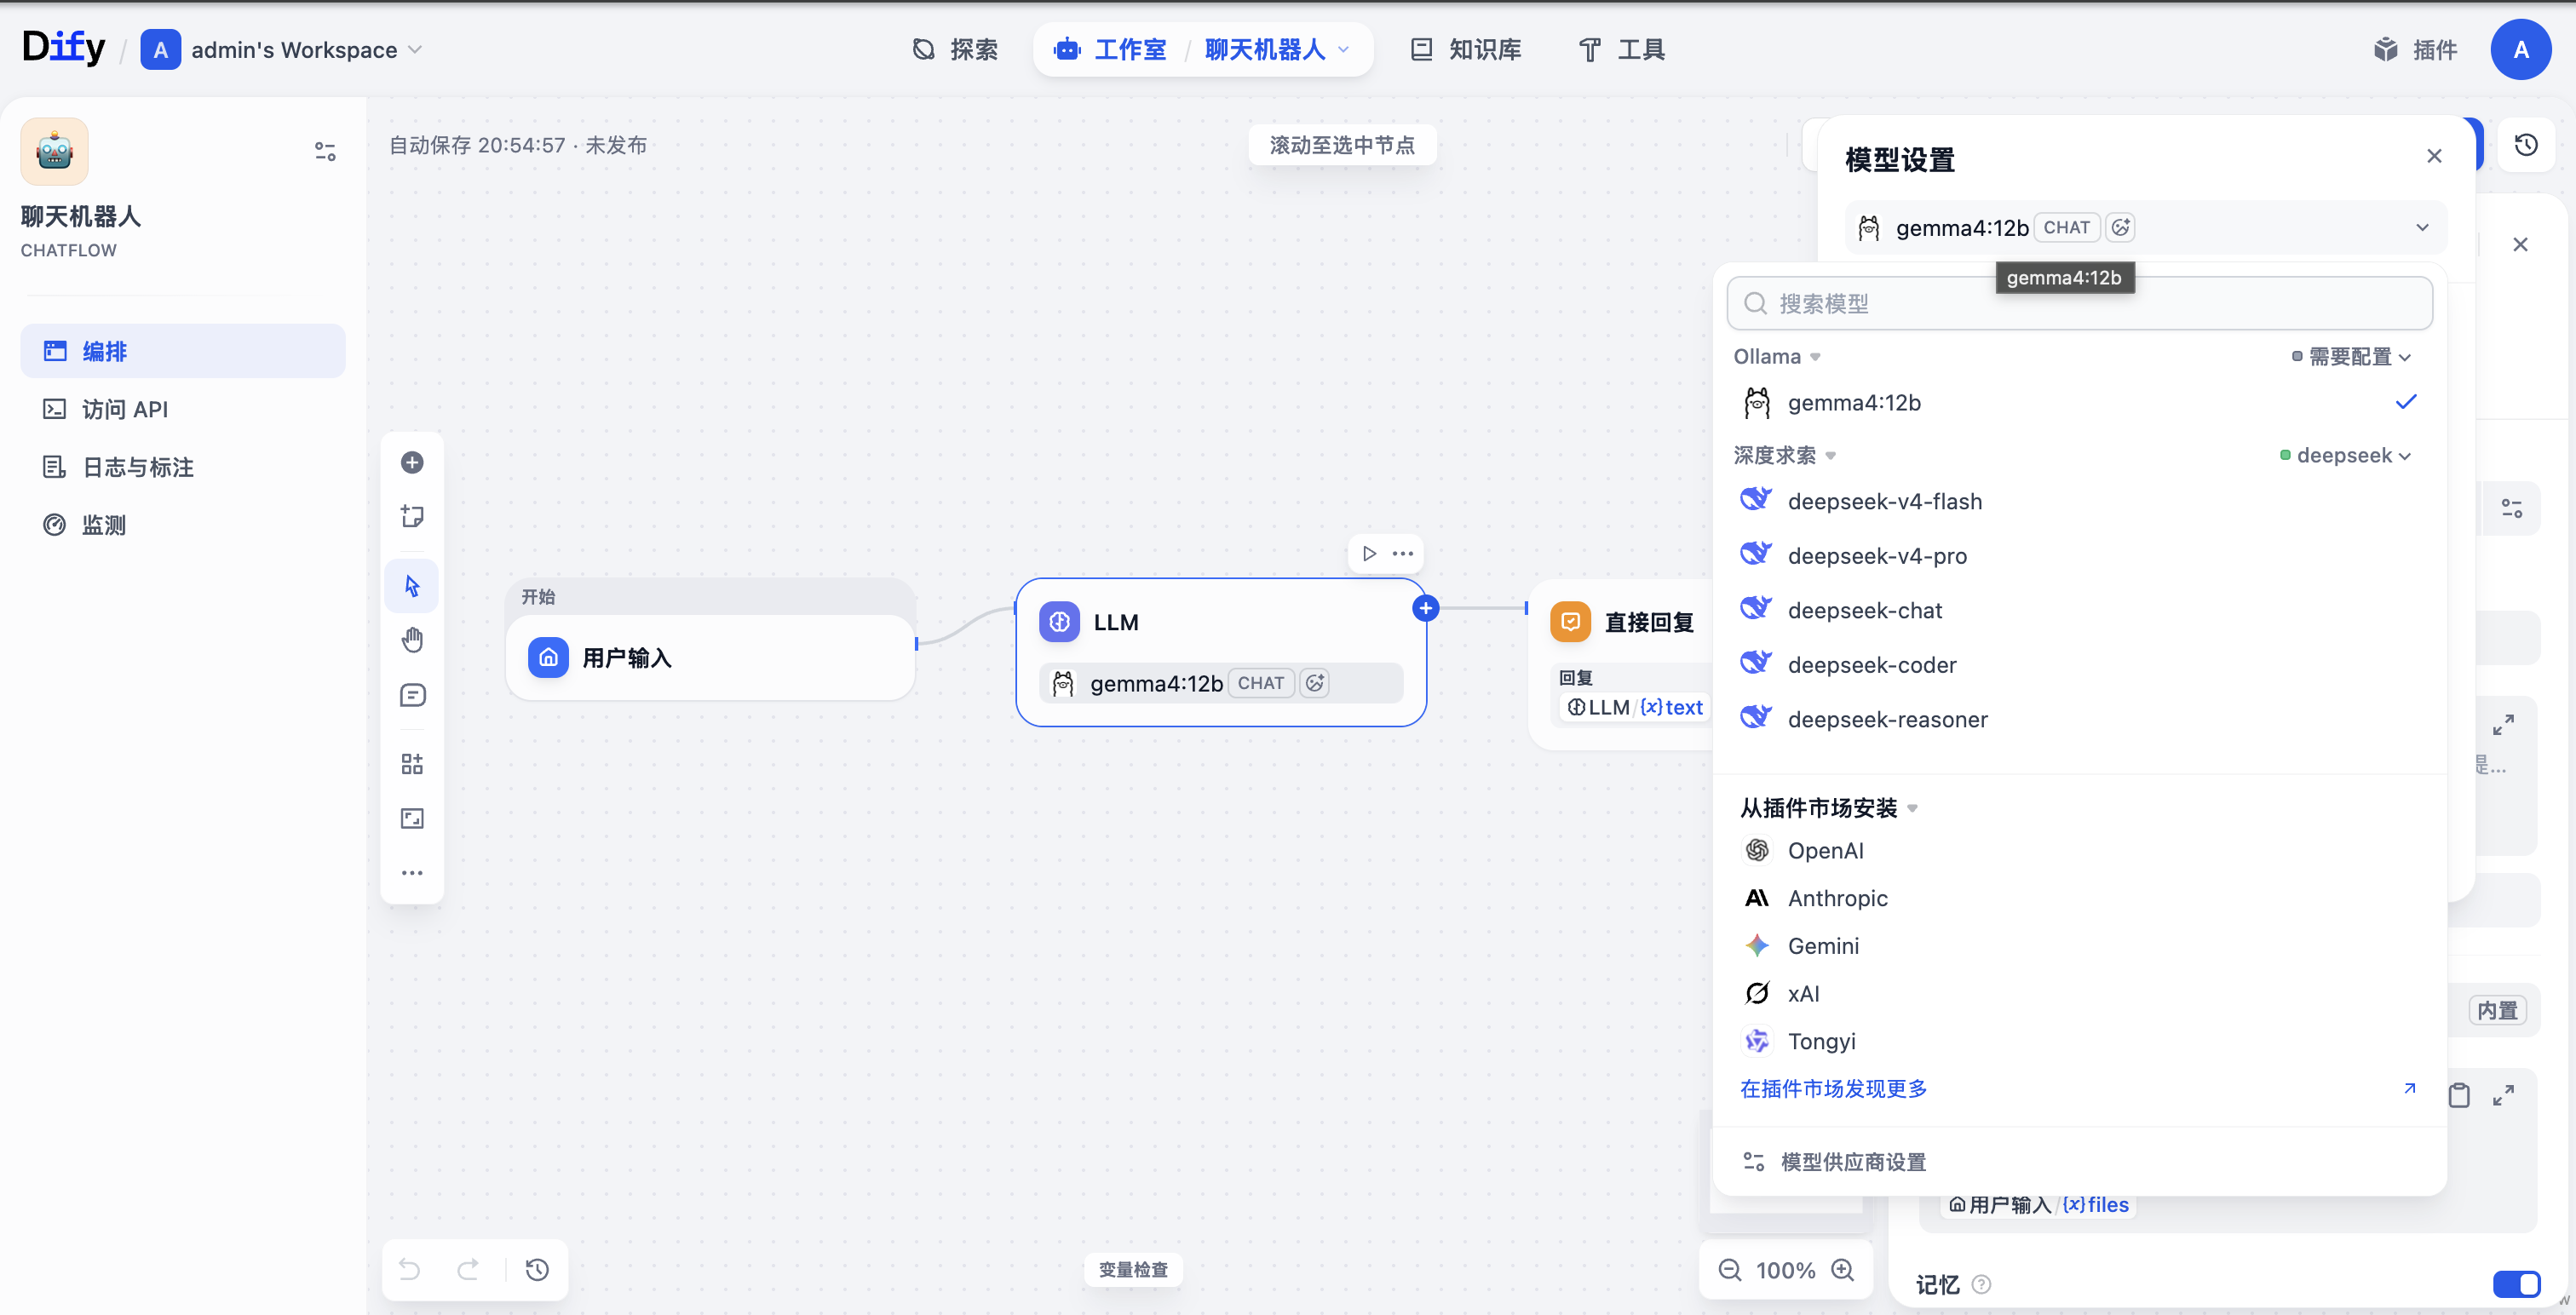
Task: Zoom out the canvas
Action: click(x=1729, y=1270)
